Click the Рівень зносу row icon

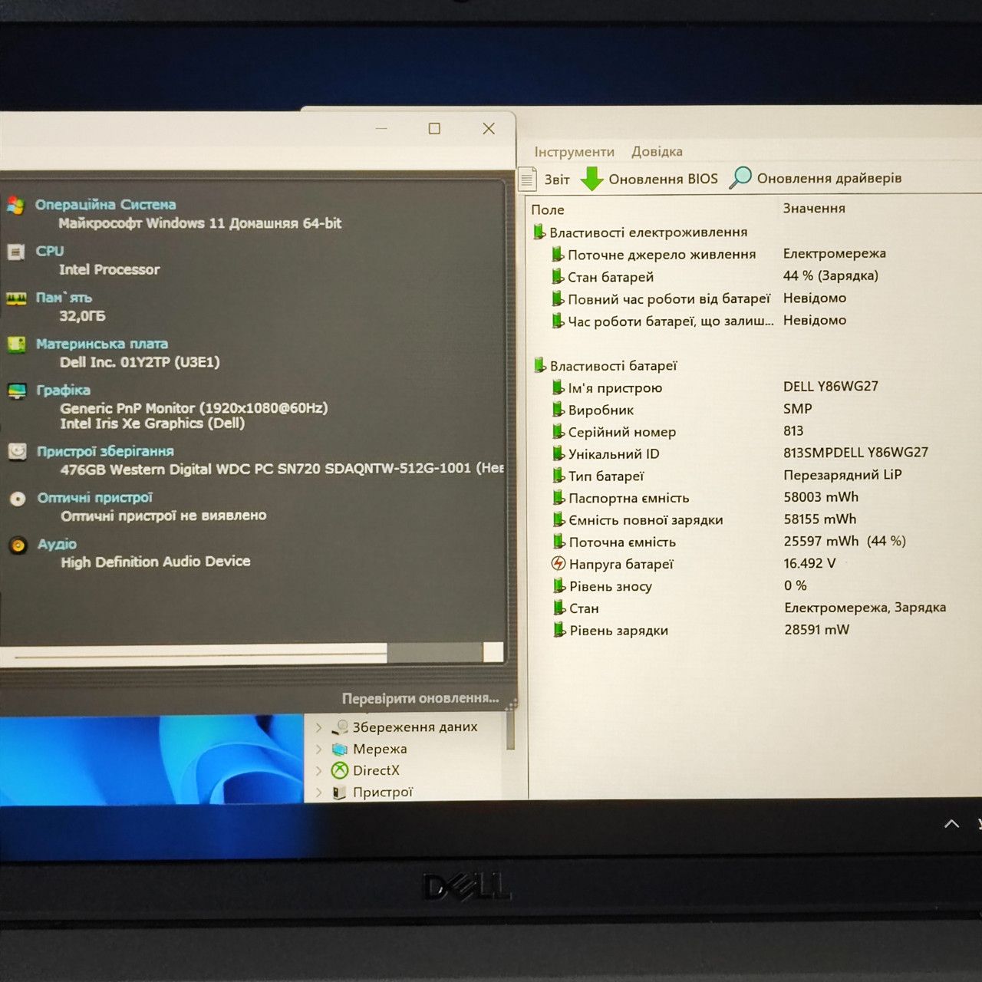559,586
